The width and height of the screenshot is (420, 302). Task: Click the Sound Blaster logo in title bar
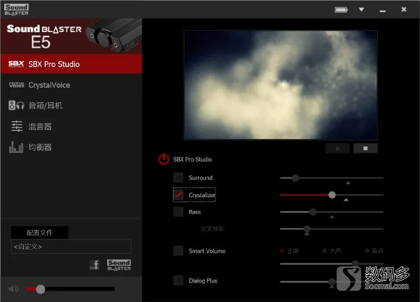[16, 9]
